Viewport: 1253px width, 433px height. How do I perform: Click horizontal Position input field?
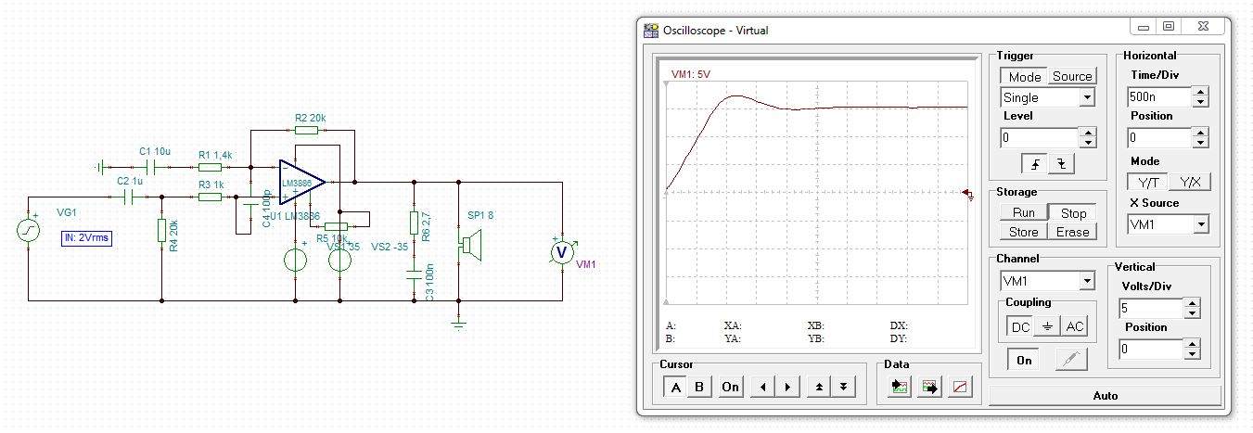click(1160, 138)
